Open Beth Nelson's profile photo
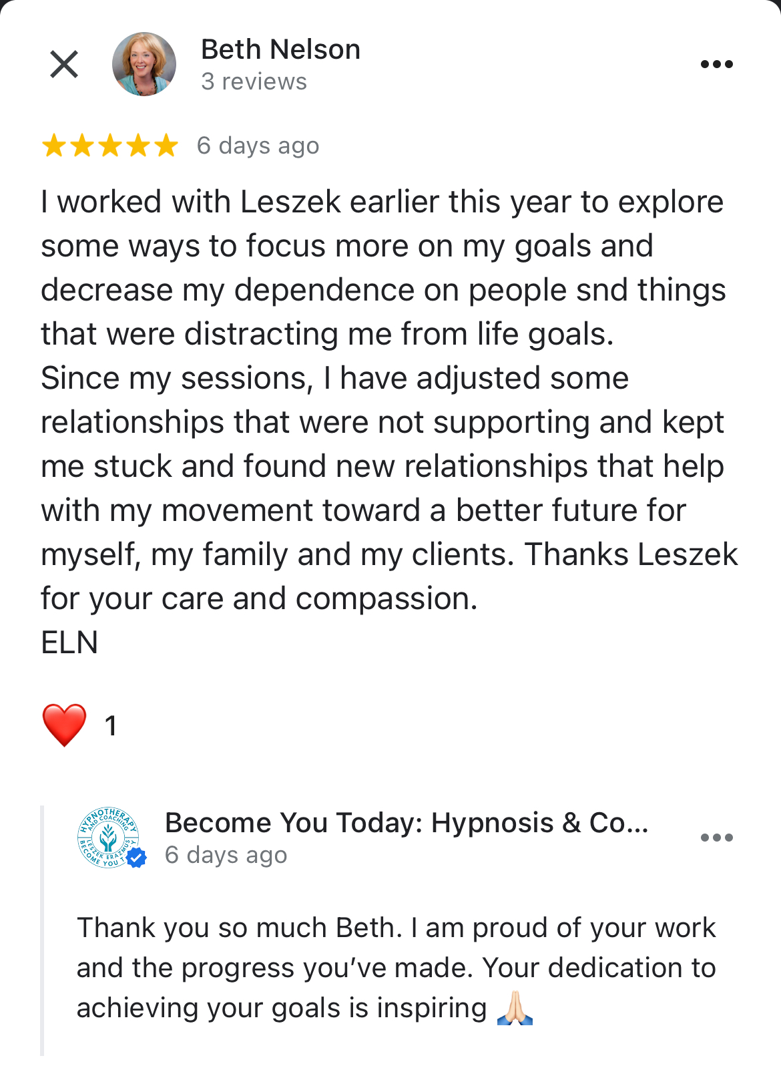This screenshot has width=781, height=1070. [x=144, y=64]
